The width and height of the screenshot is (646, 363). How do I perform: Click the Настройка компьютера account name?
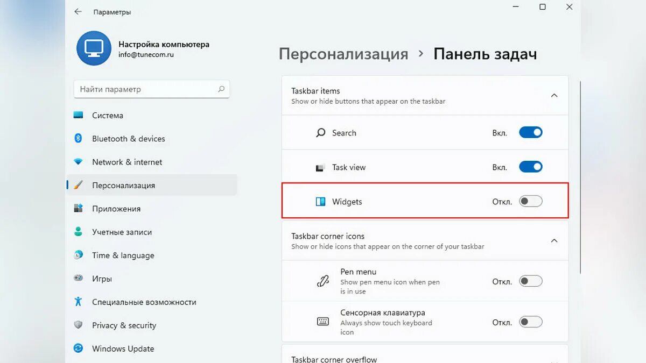tap(164, 44)
